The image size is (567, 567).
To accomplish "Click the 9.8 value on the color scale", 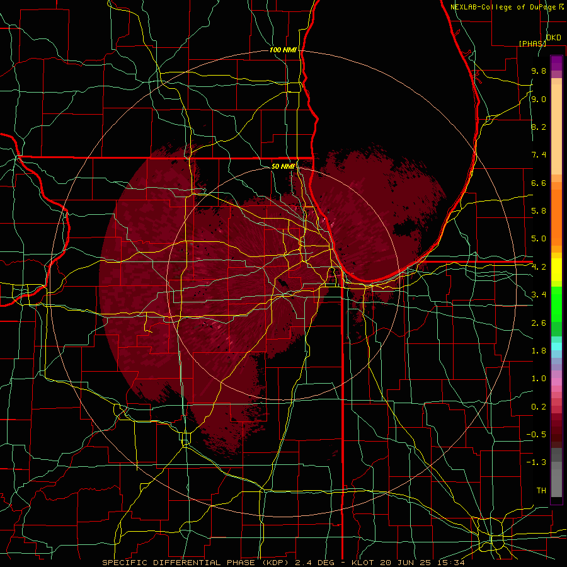I will point(539,71).
